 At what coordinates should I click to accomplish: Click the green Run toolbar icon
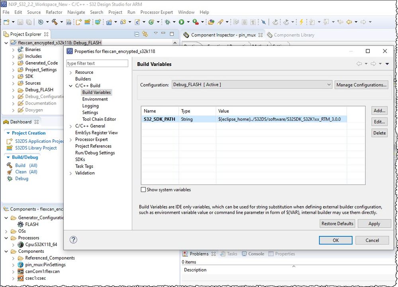(x=182, y=22)
